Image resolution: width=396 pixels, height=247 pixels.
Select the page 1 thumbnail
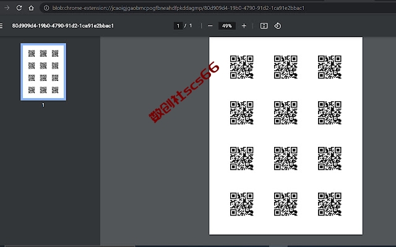(x=43, y=72)
